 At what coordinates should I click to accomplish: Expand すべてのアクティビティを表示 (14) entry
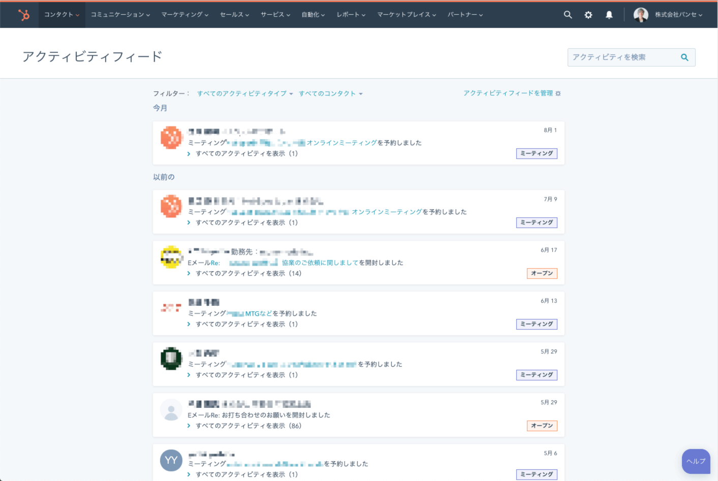click(248, 273)
